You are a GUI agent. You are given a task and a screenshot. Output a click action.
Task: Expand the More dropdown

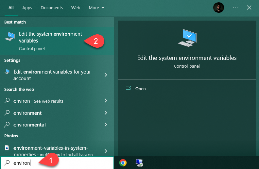coord(96,8)
